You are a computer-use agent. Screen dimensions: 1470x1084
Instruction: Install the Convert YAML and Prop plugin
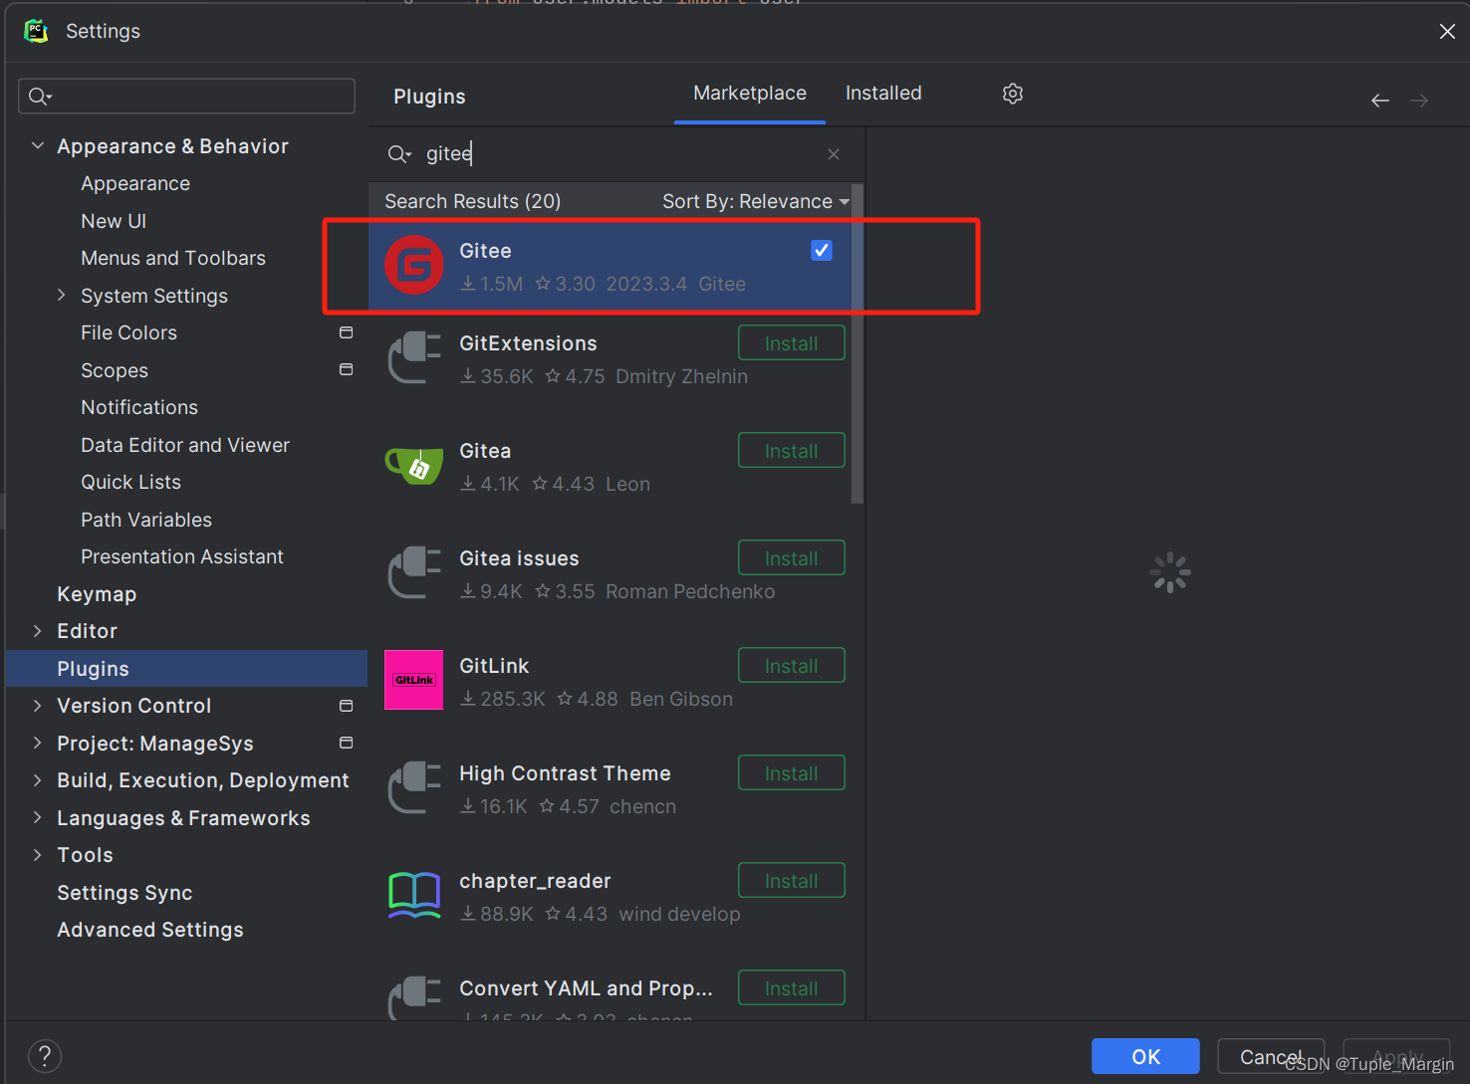pos(792,988)
